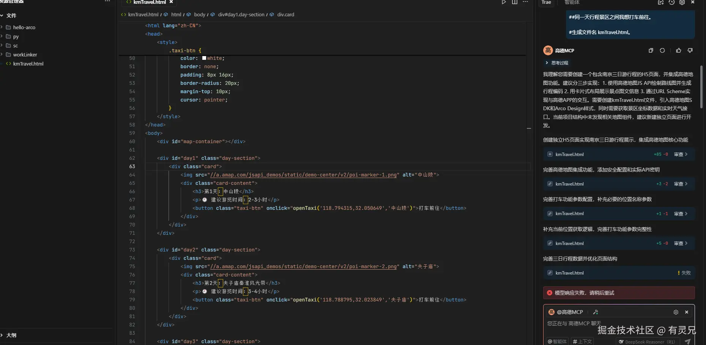
Task: Close the kmTravel.html editor tab
Action: [171, 2]
